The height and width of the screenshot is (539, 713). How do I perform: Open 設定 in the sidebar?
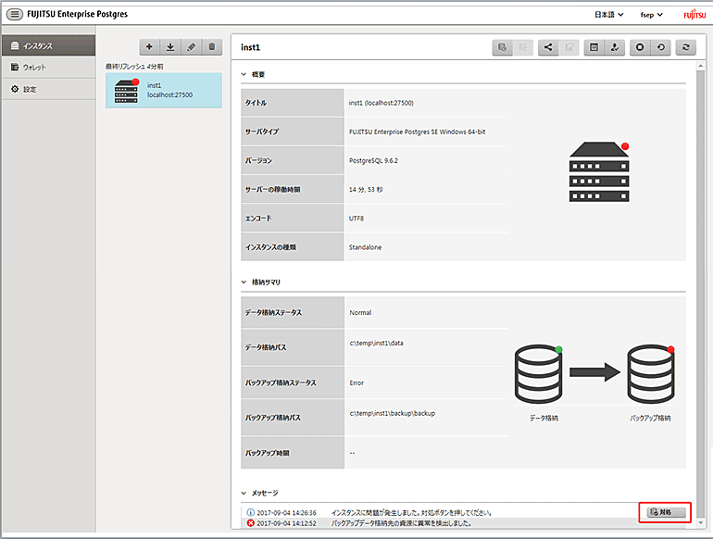pyautogui.click(x=48, y=89)
